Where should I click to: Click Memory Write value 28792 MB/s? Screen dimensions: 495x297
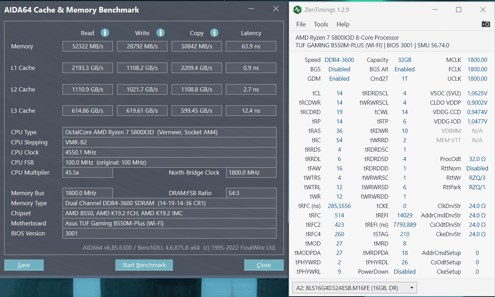(x=142, y=46)
